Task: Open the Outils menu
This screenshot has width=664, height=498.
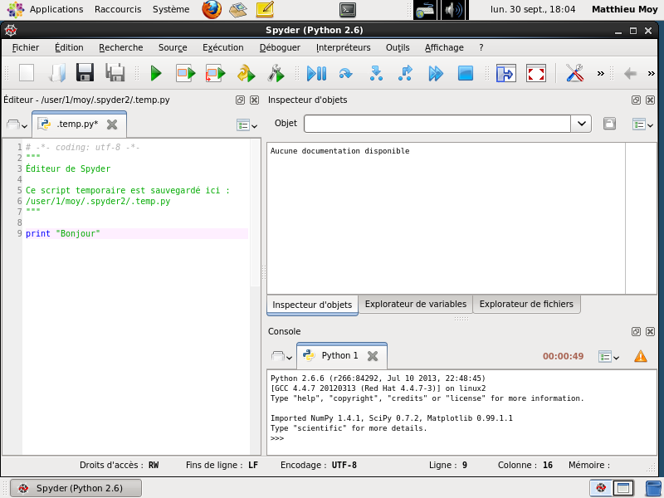Action: [398, 47]
